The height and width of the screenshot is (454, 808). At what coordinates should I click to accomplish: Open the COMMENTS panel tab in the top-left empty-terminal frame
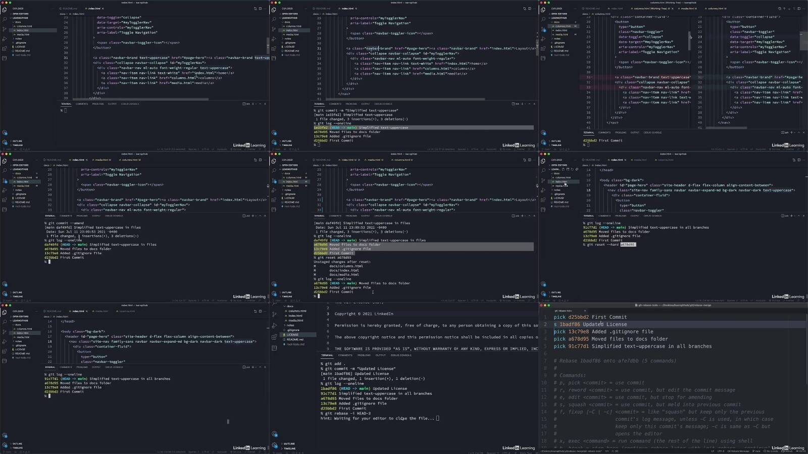point(82,104)
